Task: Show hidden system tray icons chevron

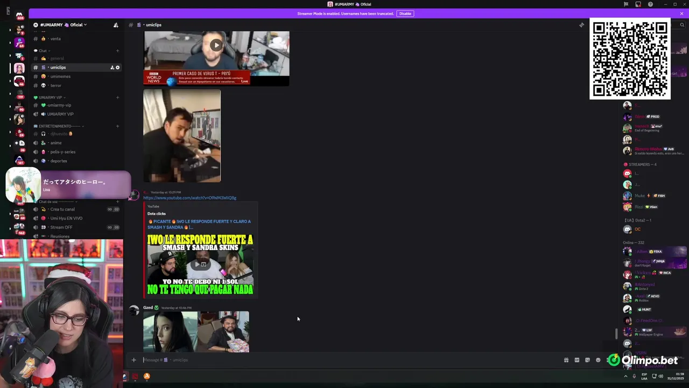Action: coord(625,376)
